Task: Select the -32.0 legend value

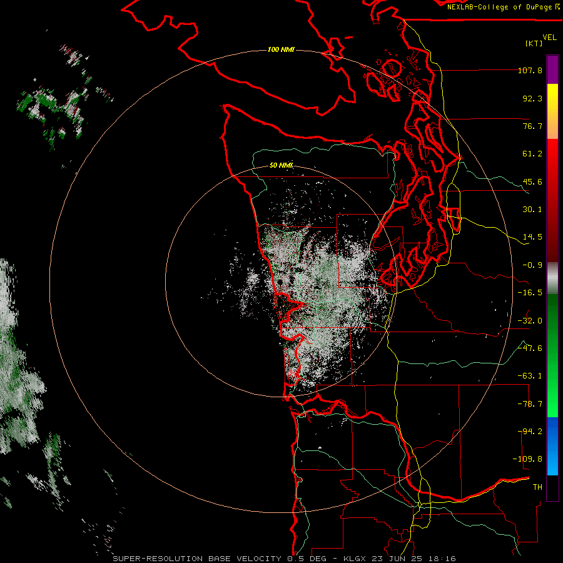Action: click(x=530, y=321)
